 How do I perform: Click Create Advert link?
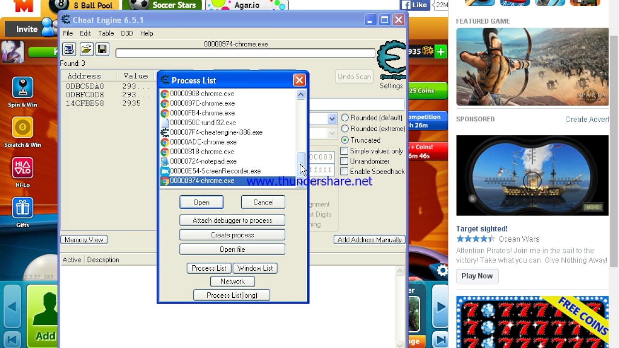[587, 119]
